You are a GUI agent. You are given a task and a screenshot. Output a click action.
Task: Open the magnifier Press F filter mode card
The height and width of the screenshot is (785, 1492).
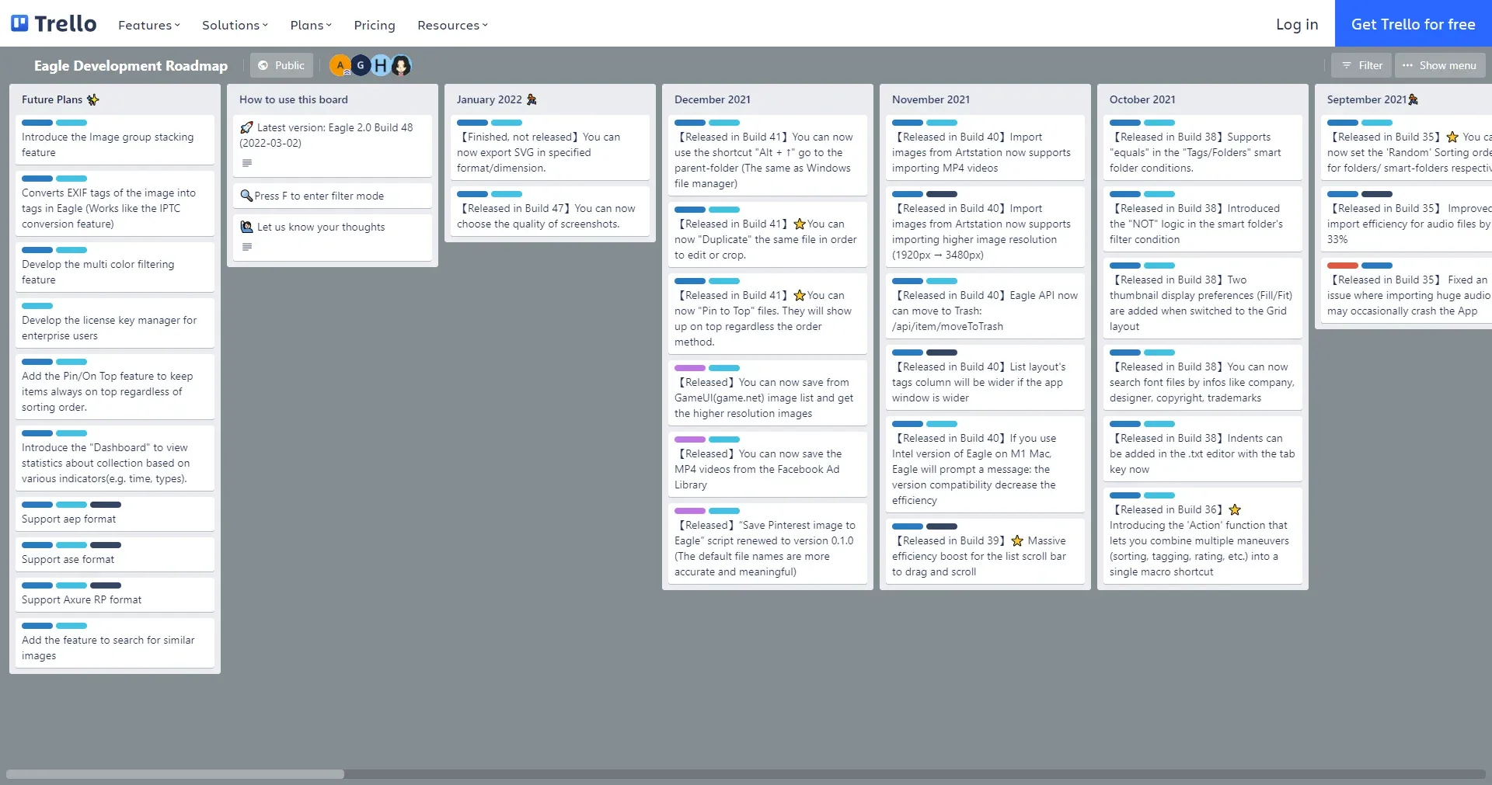point(333,196)
